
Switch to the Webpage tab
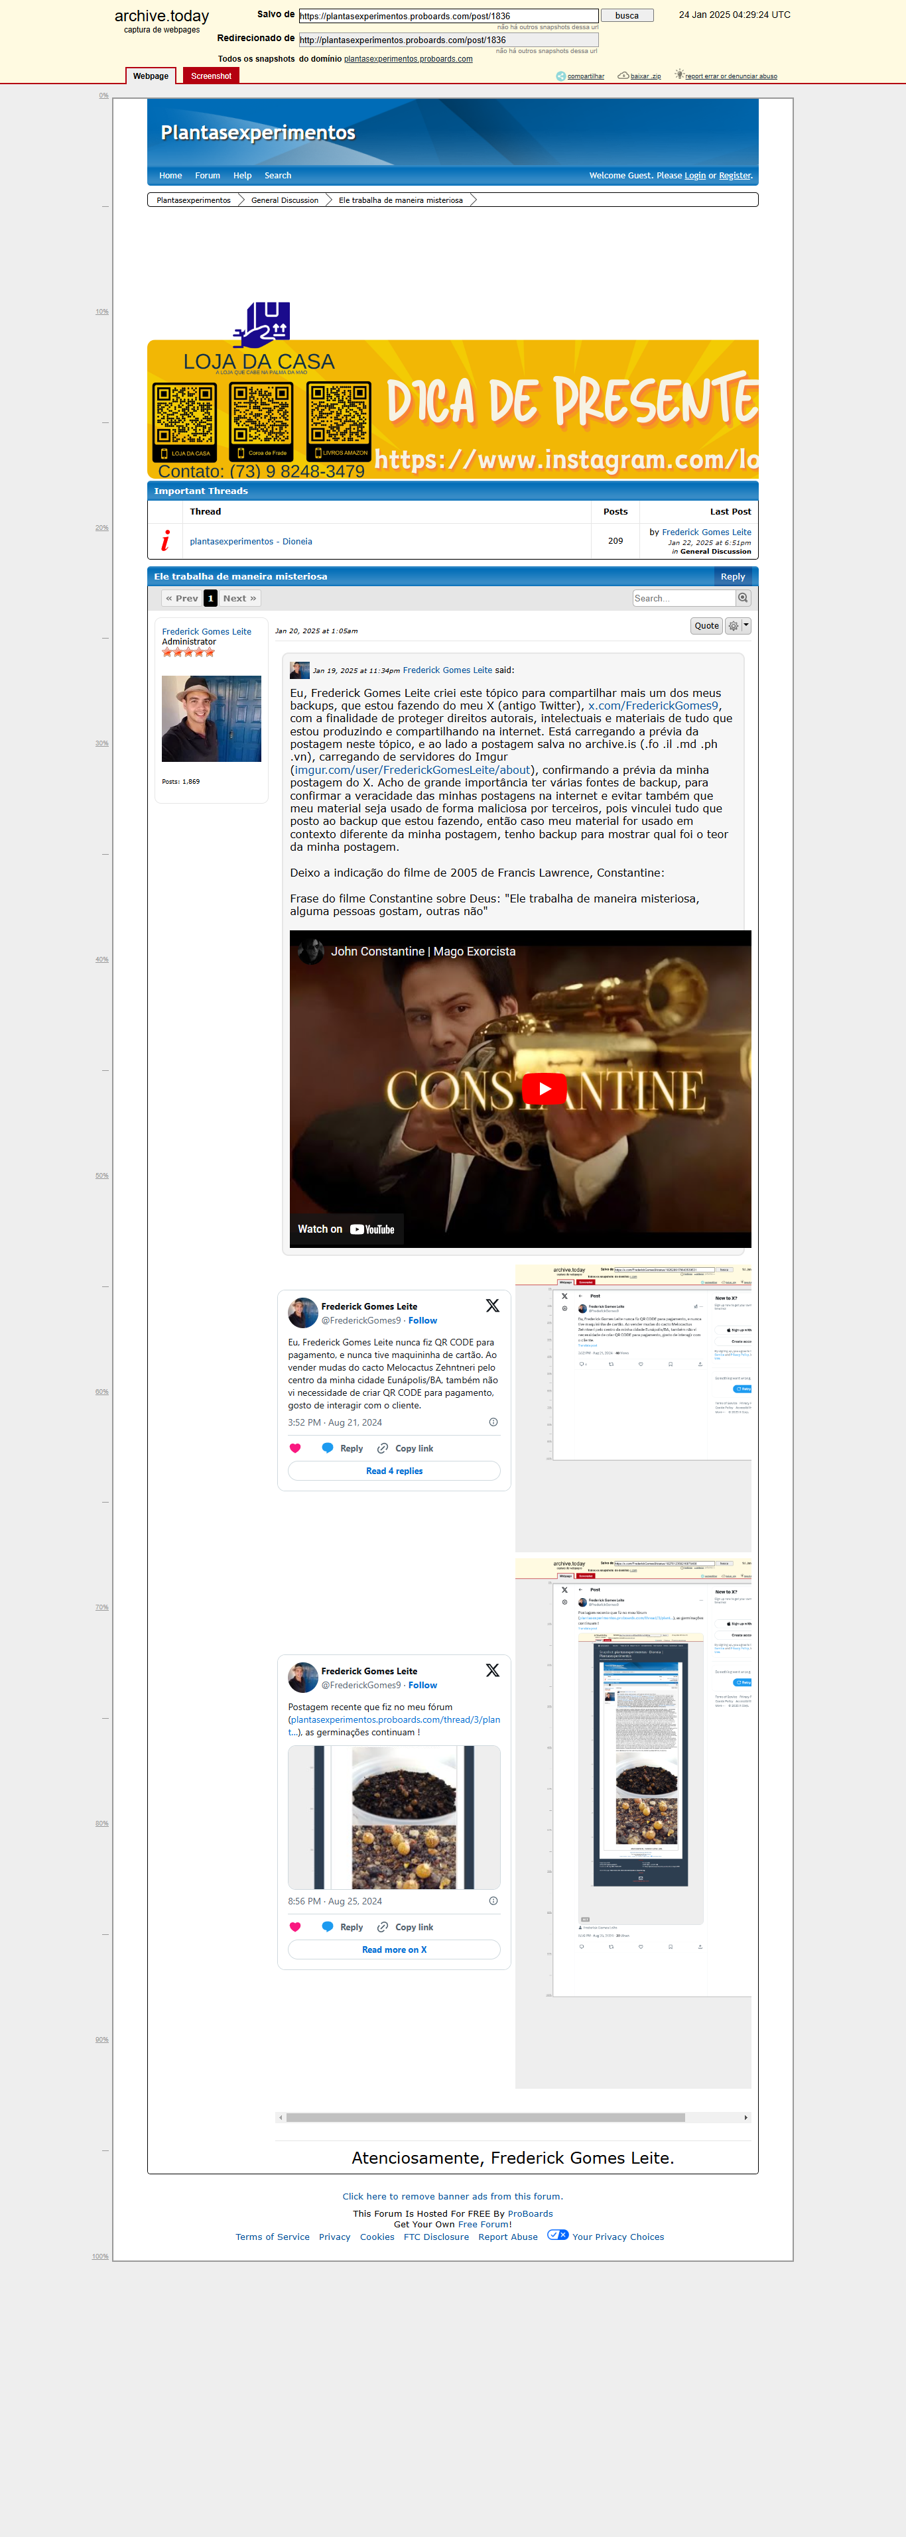point(151,76)
